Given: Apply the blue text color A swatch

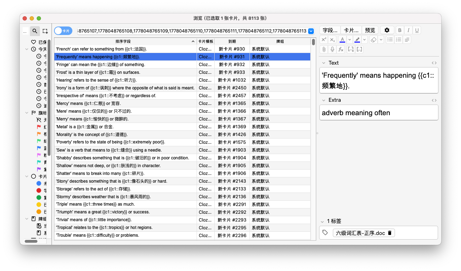Looking at the screenshot, I should tap(342, 40).
